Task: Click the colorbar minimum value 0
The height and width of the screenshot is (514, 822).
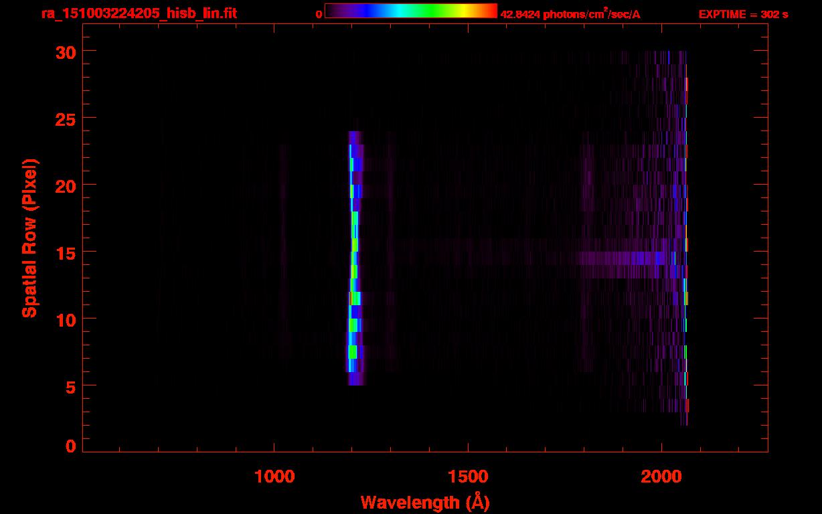Action: point(319,14)
